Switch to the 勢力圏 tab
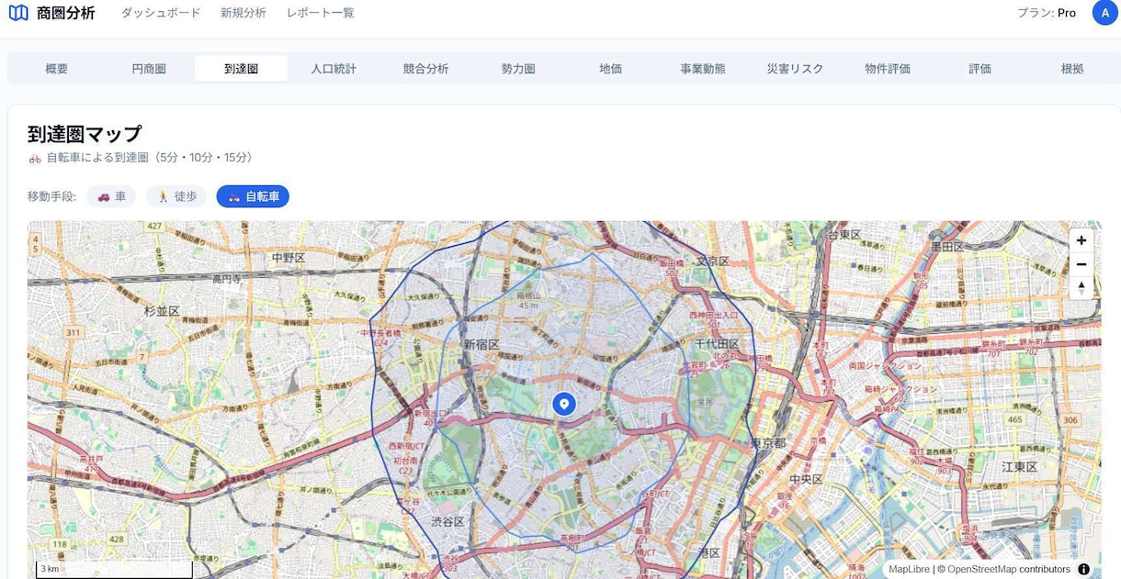The image size is (1121, 579). click(518, 69)
